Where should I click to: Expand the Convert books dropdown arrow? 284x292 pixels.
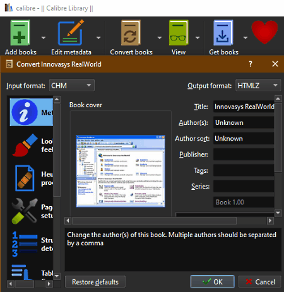[160, 38]
